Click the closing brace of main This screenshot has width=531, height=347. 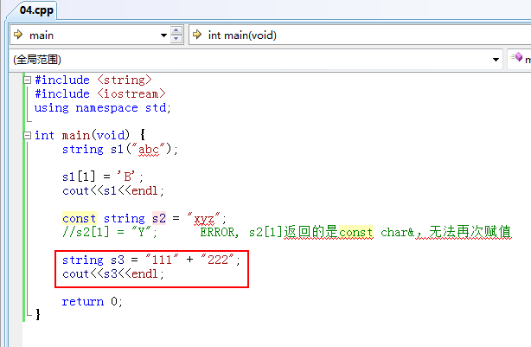click(38, 315)
